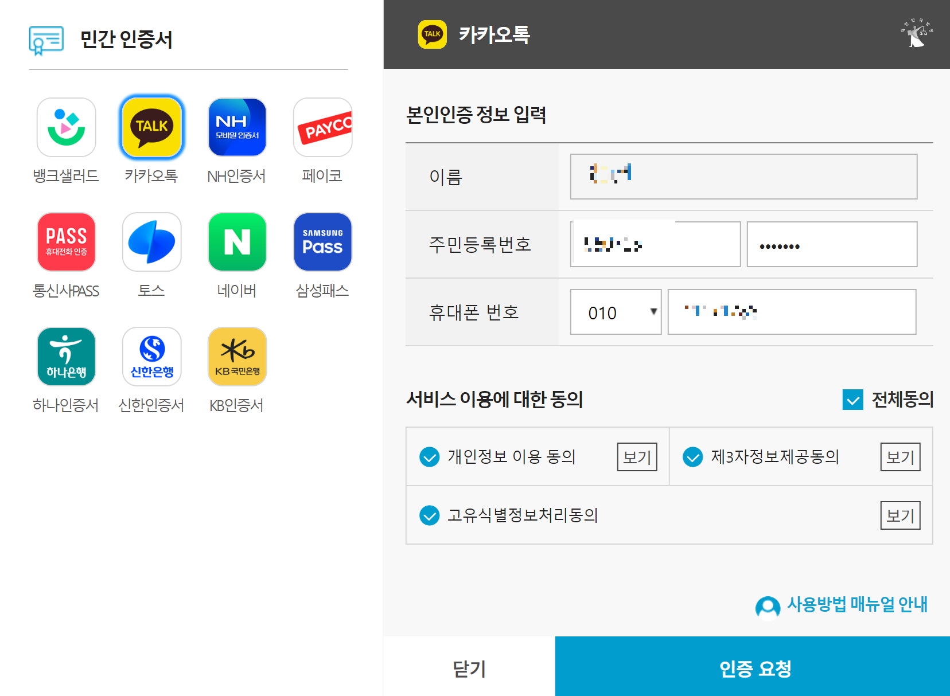Click the 카카오톡 label under its icon
950x696 pixels.
(151, 175)
